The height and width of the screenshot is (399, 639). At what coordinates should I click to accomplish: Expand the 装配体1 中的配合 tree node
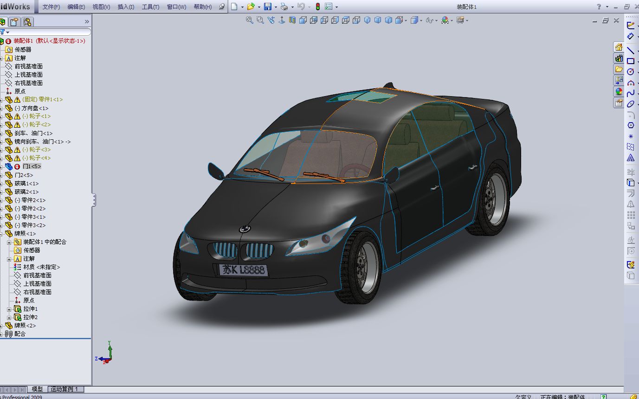(9, 242)
